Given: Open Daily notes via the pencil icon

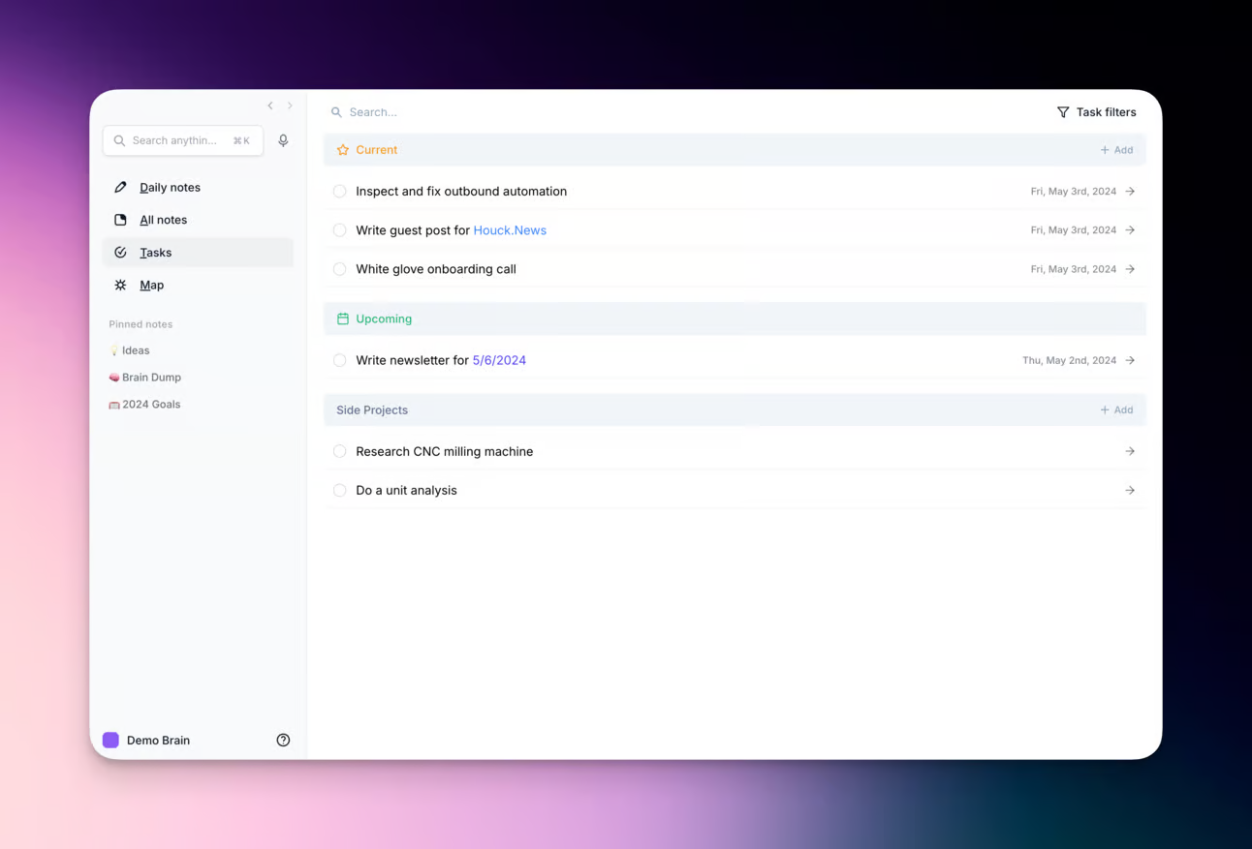Looking at the screenshot, I should 120,187.
